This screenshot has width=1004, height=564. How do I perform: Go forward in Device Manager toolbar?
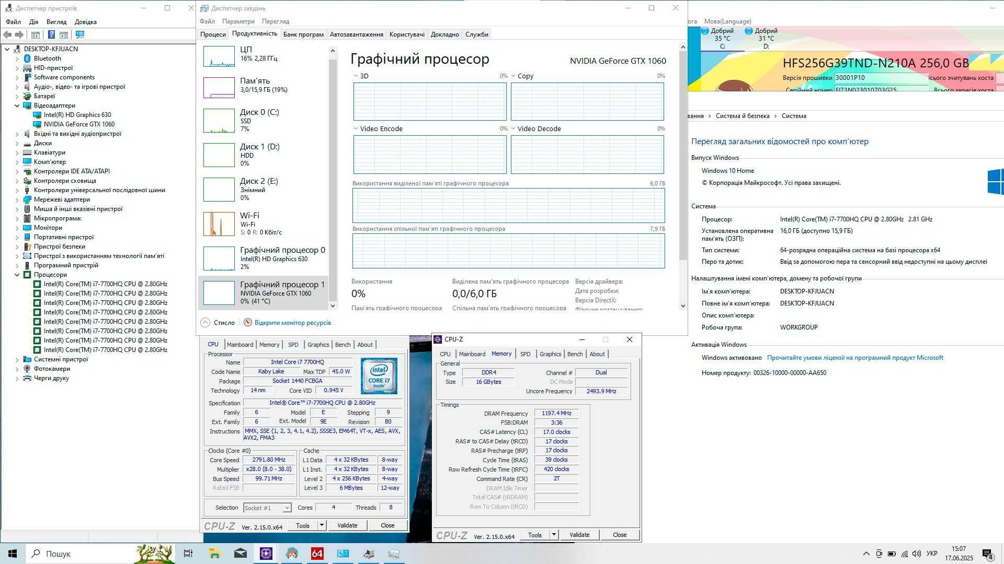[x=19, y=34]
